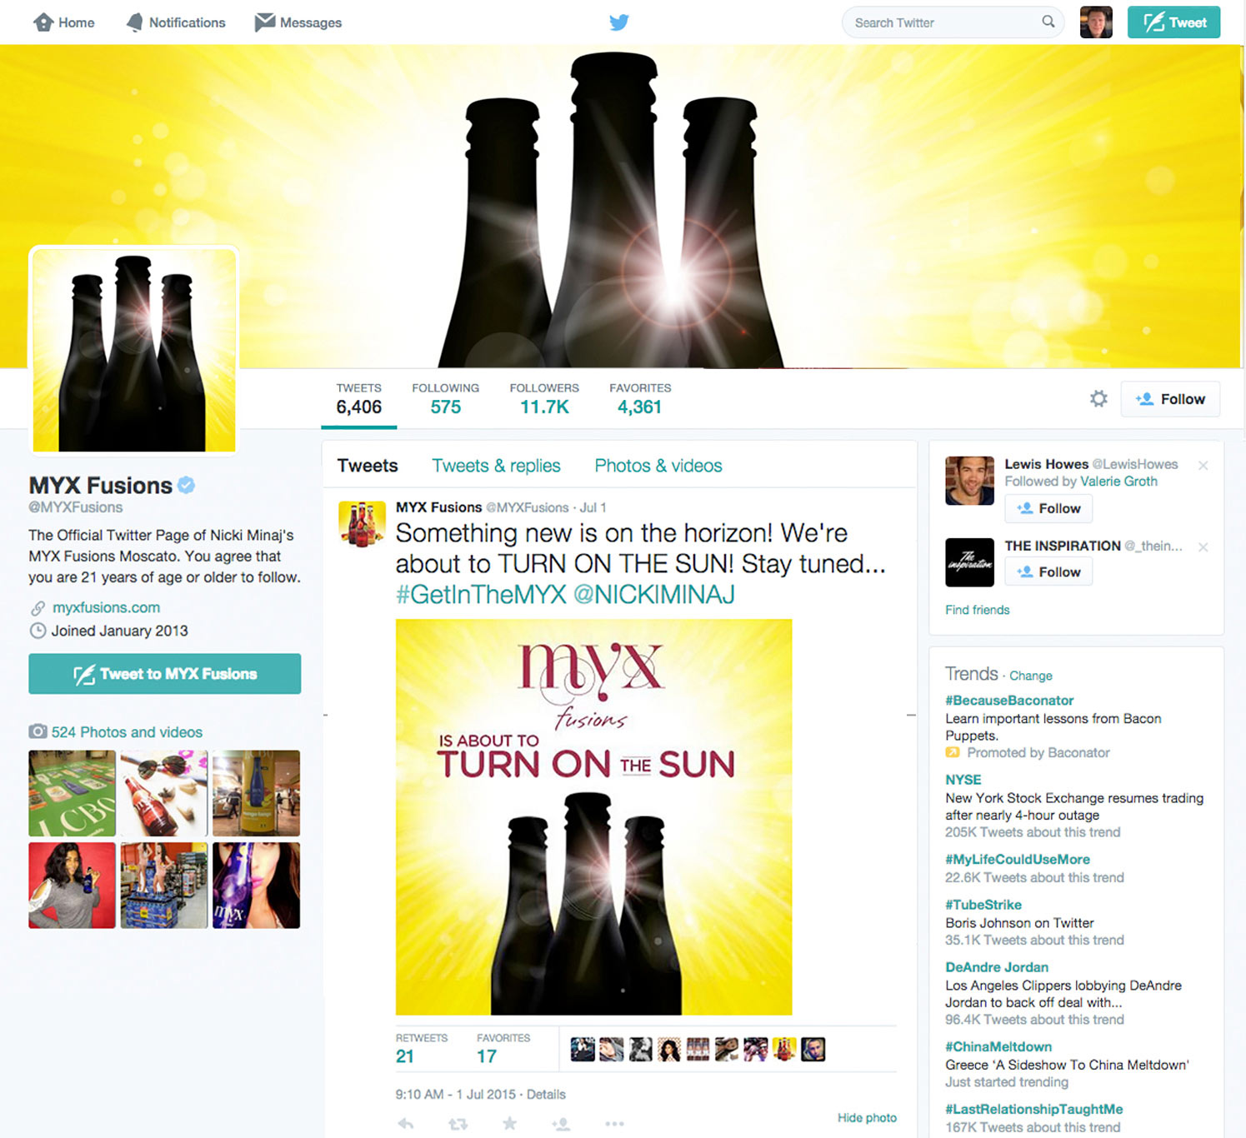Favorite the tweet with star icon
This screenshot has width=1246, height=1138.
509,1124
